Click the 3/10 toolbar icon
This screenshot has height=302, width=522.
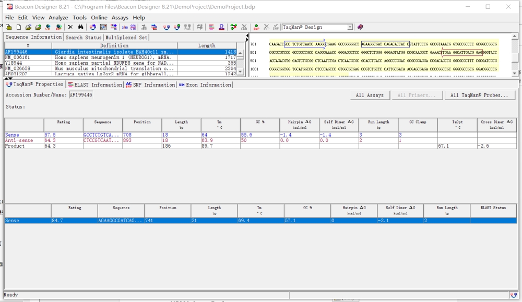coord(125,27)
